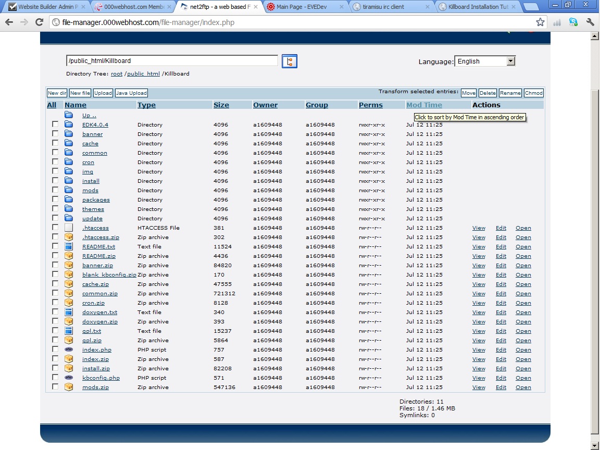Switch to Main Page - EVEDev tab
Image resolution: width=600 pixels, height=450 pixels.
point(306,6)
